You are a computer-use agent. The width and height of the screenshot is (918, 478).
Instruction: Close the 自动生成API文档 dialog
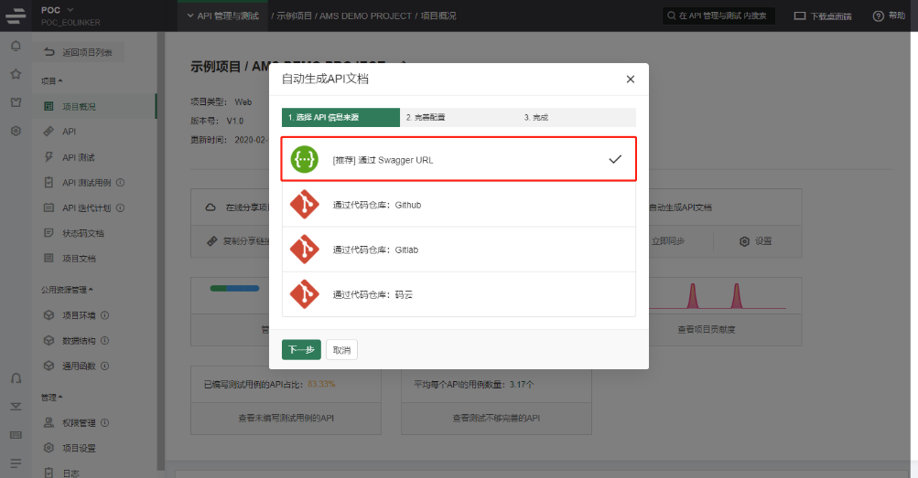[x=630, y=79]
